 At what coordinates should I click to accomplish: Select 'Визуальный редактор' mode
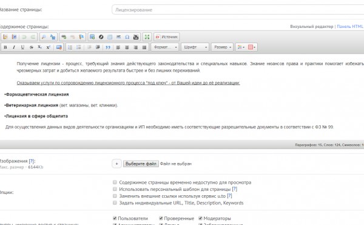tap(312, 27)
